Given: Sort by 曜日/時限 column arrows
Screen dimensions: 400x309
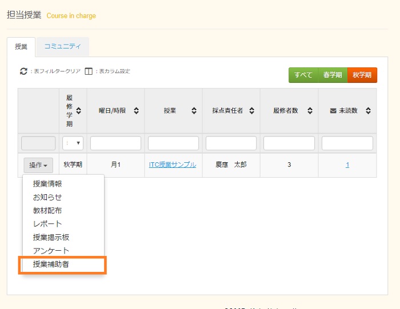Looking at the screenshot, I should pos(136,111).
